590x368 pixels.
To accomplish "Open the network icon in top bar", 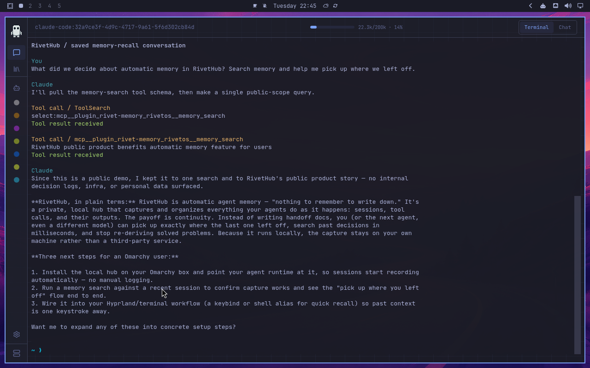I will coord(555,6).
